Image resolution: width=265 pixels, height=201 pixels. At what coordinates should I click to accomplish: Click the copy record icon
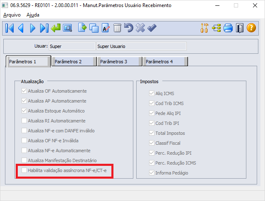click(x=94, y=28)
